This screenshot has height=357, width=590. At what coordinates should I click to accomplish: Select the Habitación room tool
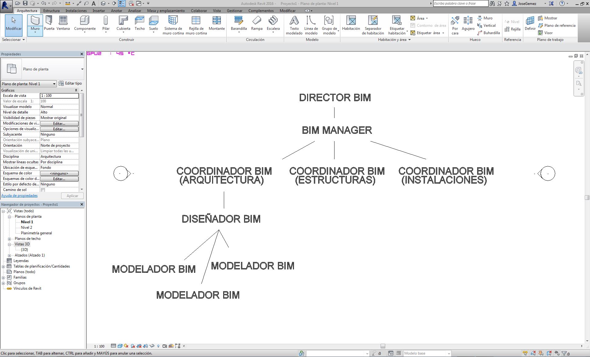click(351, 23)
